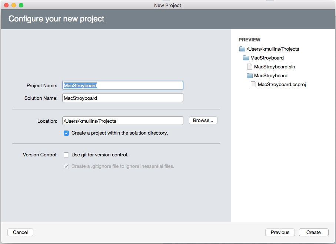The image size is (336, 244).
Task: Click the highlighted MacStroyboard text in Project Name
Action: [x=80, y=85]
